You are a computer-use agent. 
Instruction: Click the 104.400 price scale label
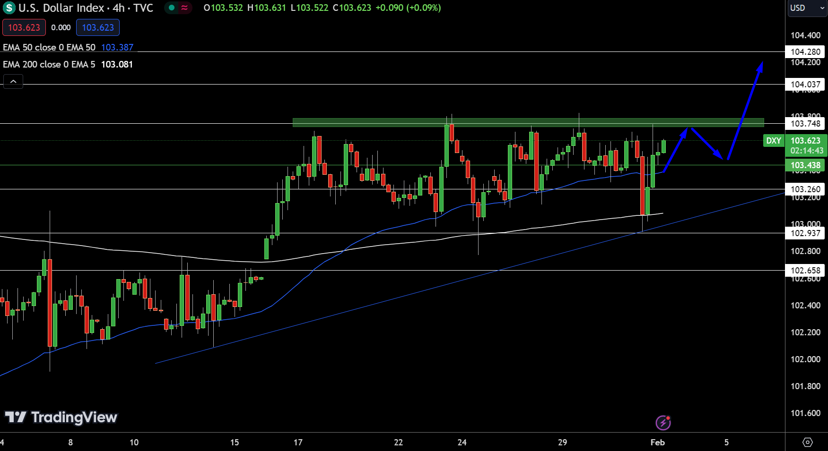click(805, 35)
